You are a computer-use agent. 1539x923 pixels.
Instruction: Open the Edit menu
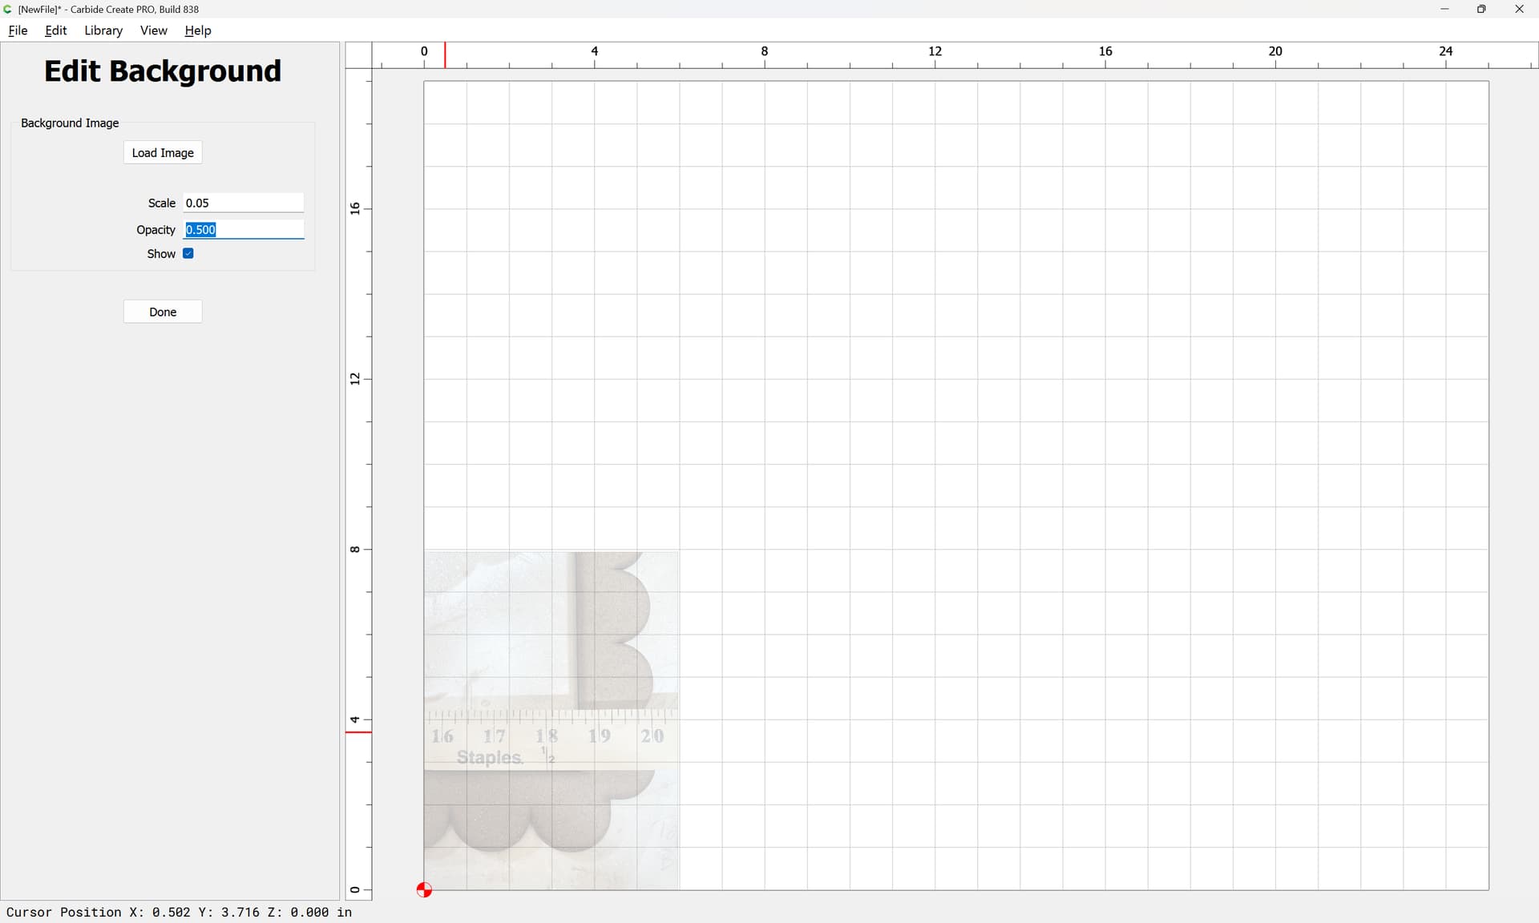point(56,30)
